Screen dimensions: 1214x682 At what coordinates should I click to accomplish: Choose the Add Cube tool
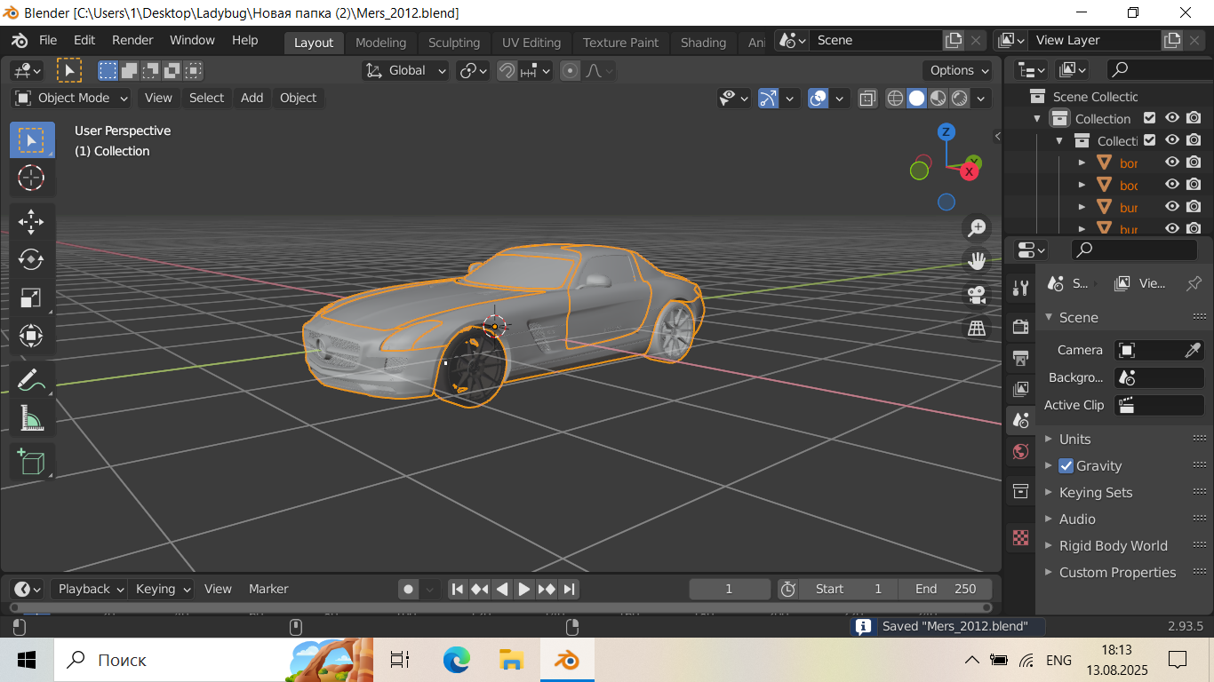click(x=31, y=462)
